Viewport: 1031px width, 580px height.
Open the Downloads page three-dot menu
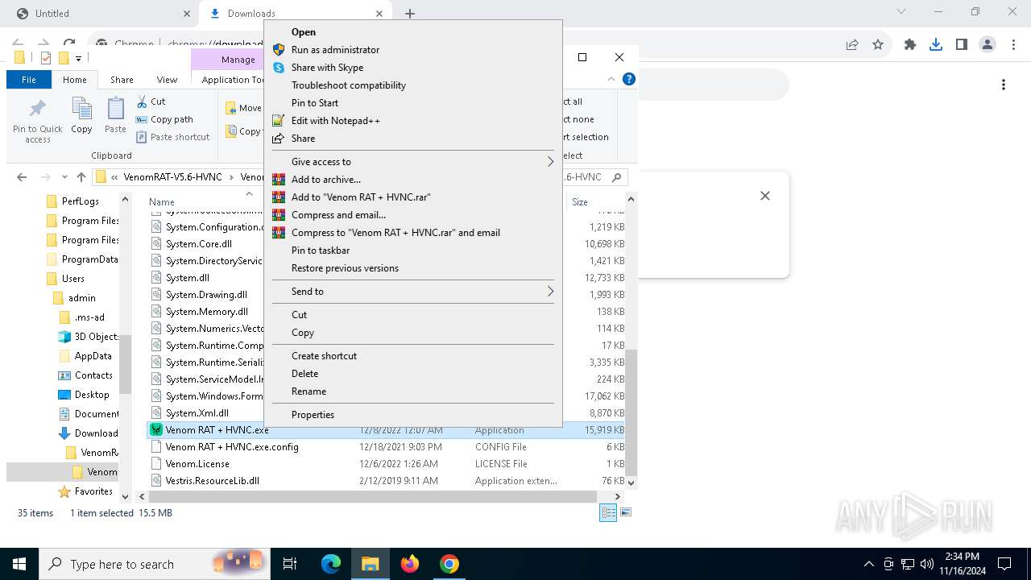coord(1004,85)
